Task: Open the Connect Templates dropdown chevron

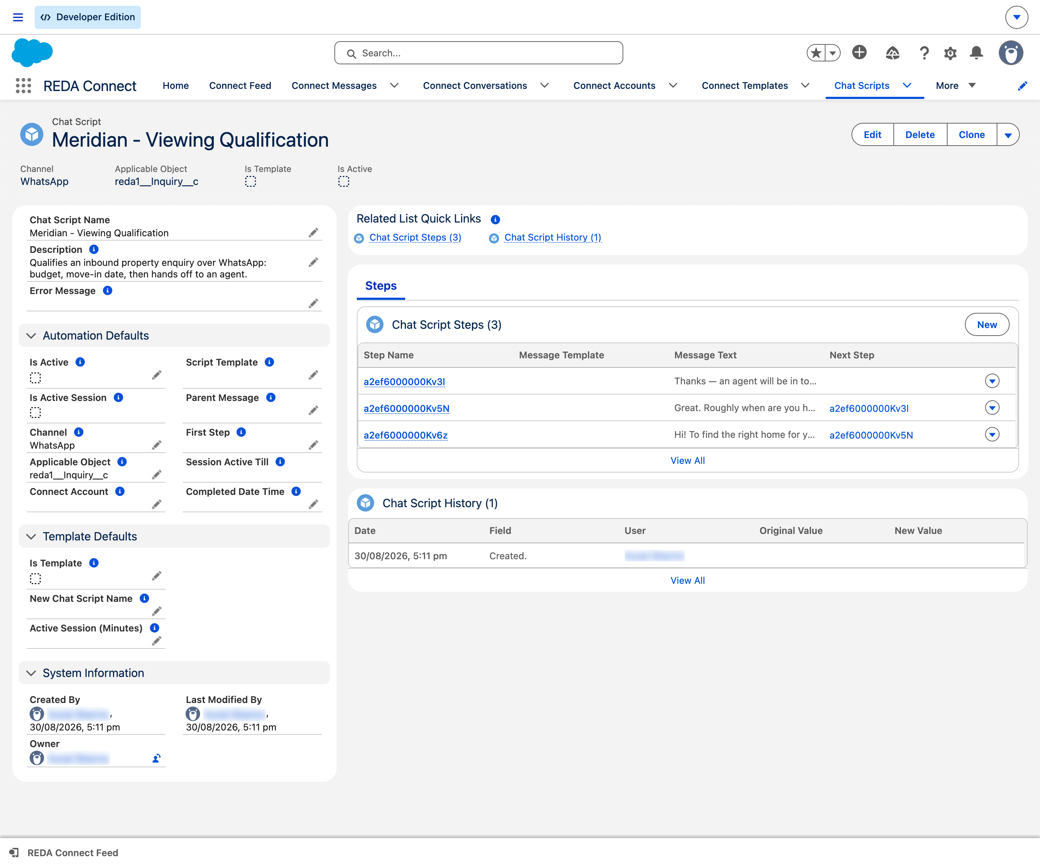Action: tap(805, 86)
